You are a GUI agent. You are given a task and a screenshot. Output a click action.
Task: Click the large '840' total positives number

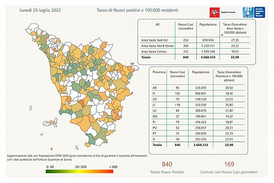pos(167,164)
